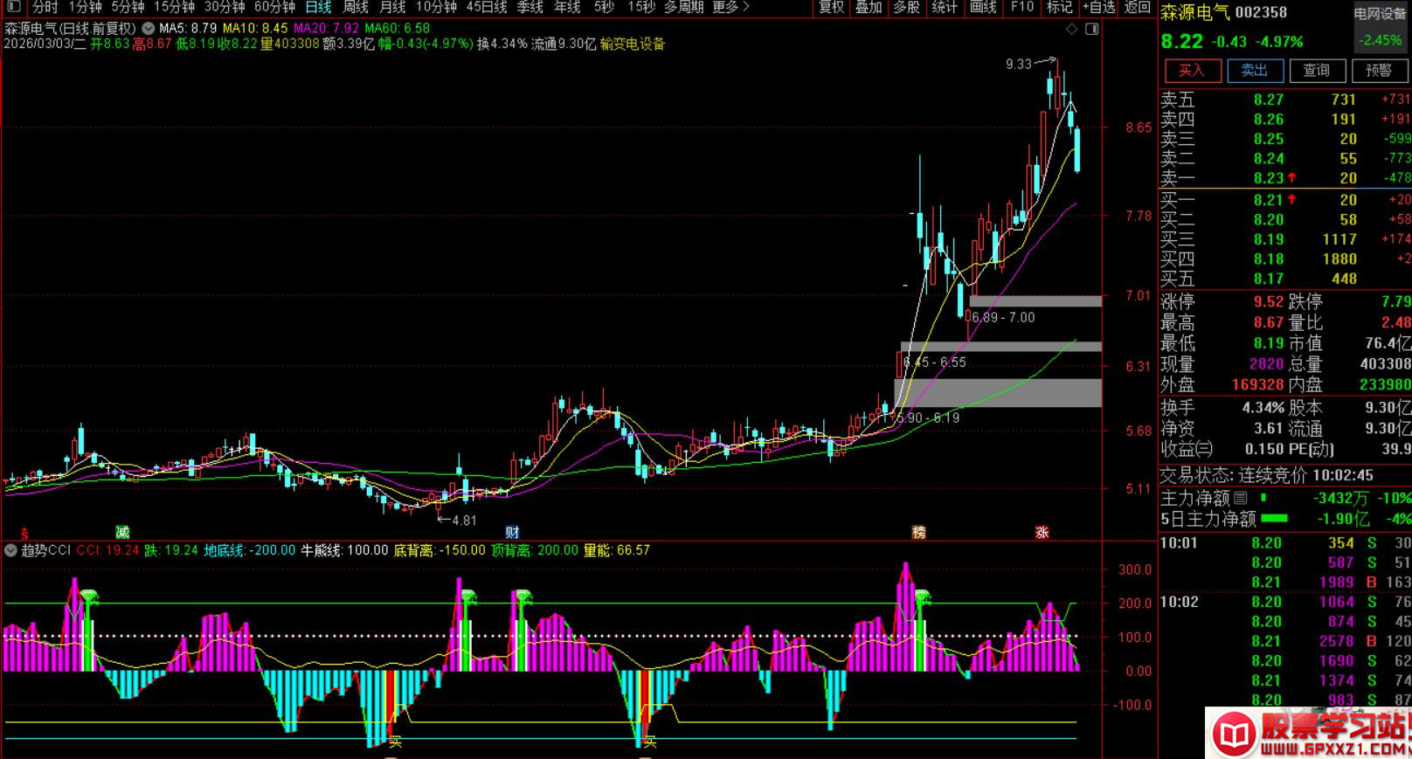1412x759 pixels.
Task: Click the 涨 limit-up marker icon
Action: click(x=1042, y=532)
